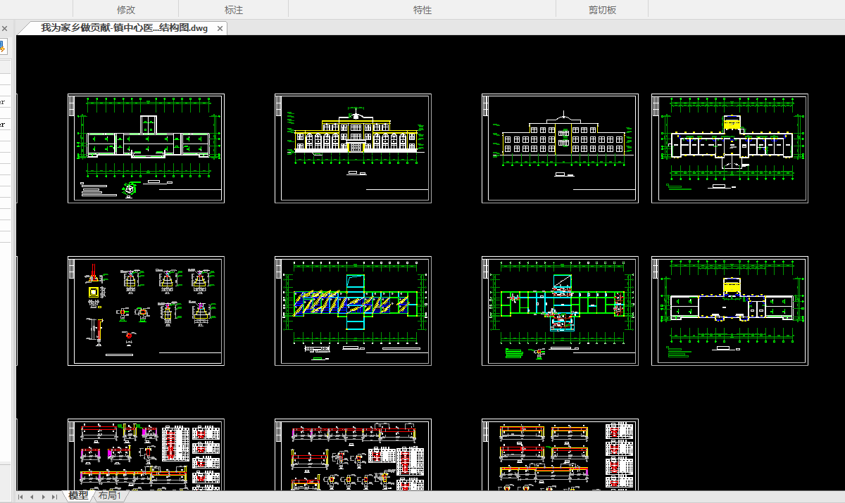Open the 剪切板 ribbon panel
845x503 pixels.
coord(602,10)
